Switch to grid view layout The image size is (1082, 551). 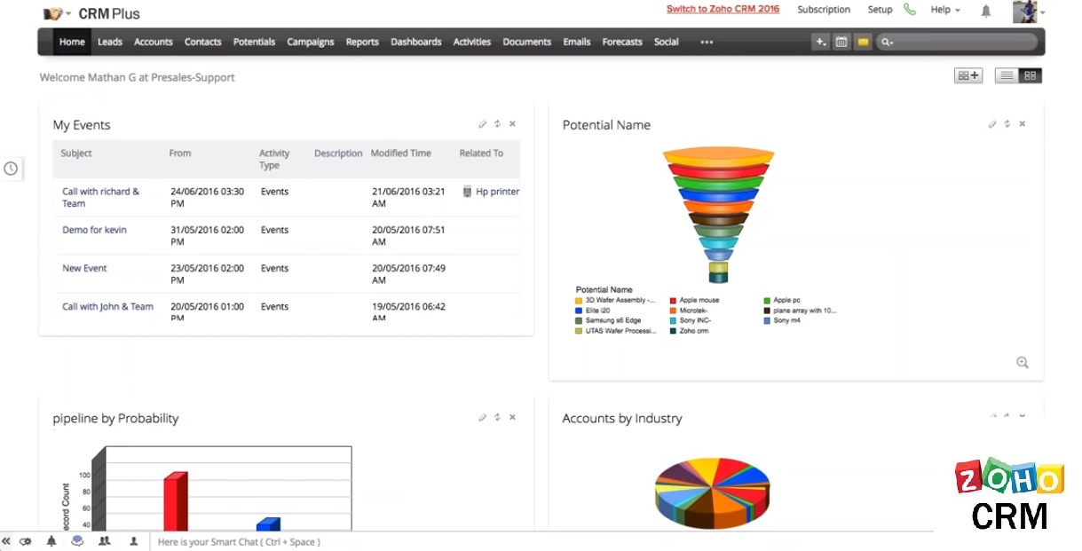tap(1031, 75)
